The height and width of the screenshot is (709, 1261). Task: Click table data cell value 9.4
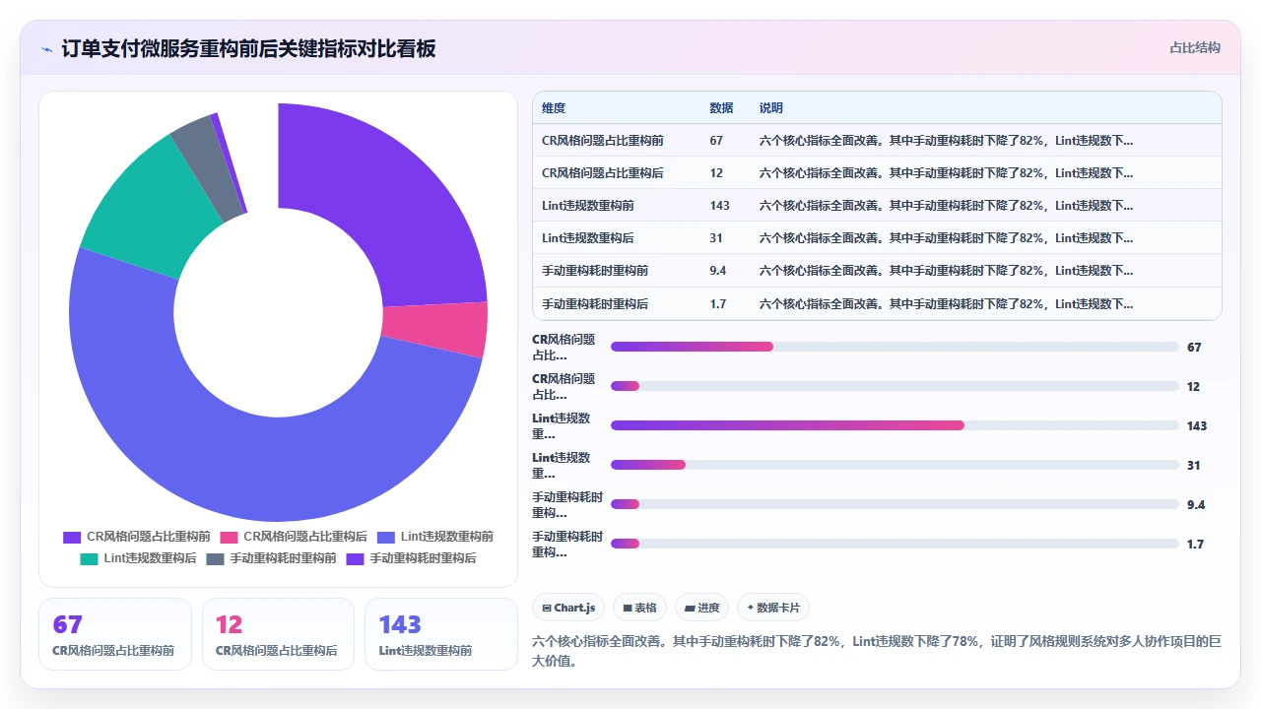pyautogui.click(x=718, y=271)
